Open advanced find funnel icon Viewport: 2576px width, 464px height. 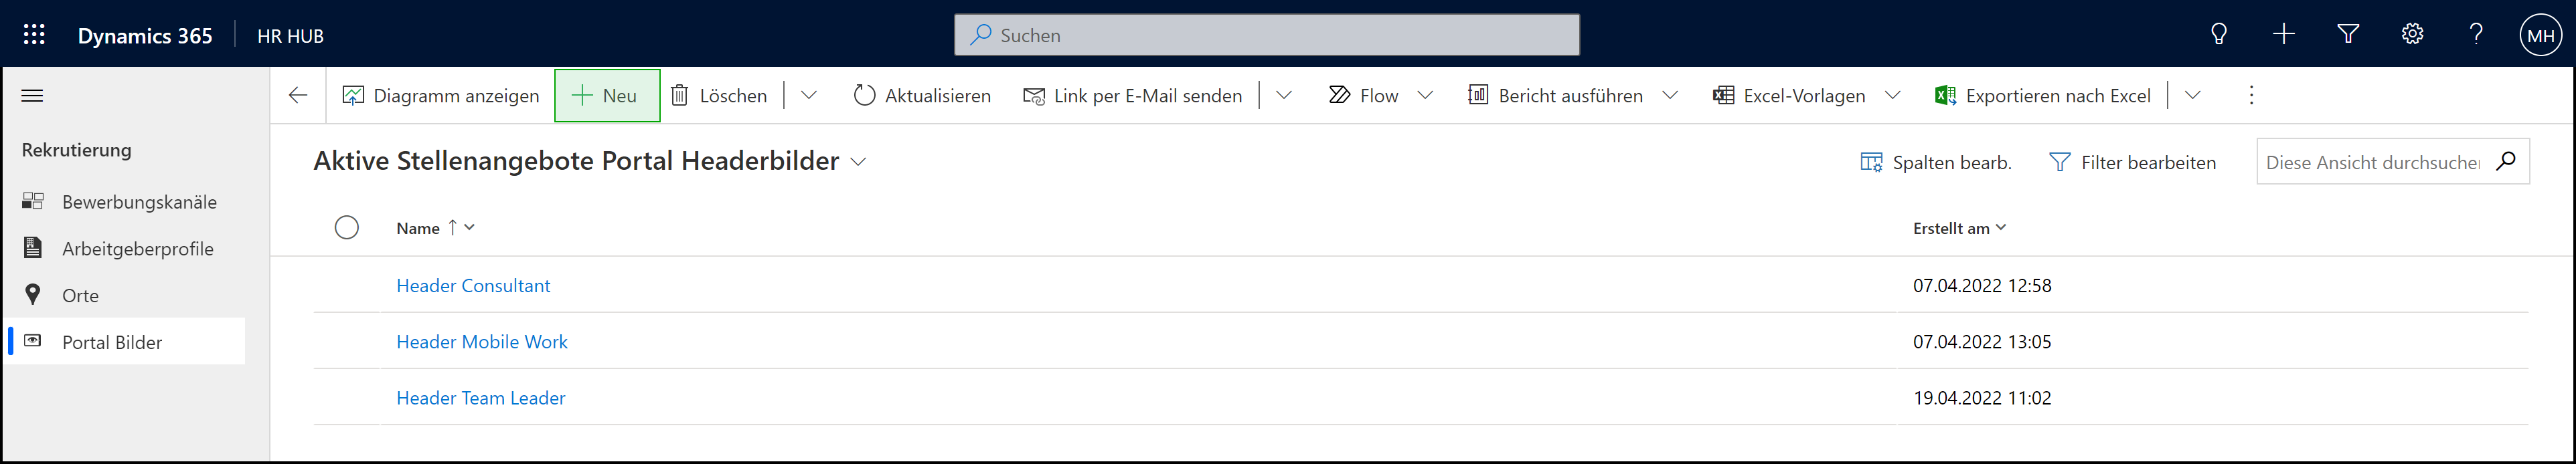[x=2348, y=35]
